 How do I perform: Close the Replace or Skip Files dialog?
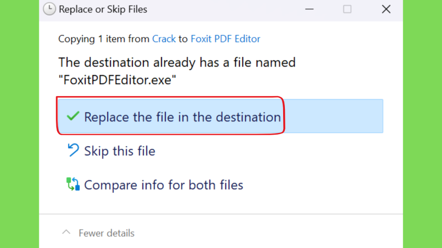tap(386, 9)
